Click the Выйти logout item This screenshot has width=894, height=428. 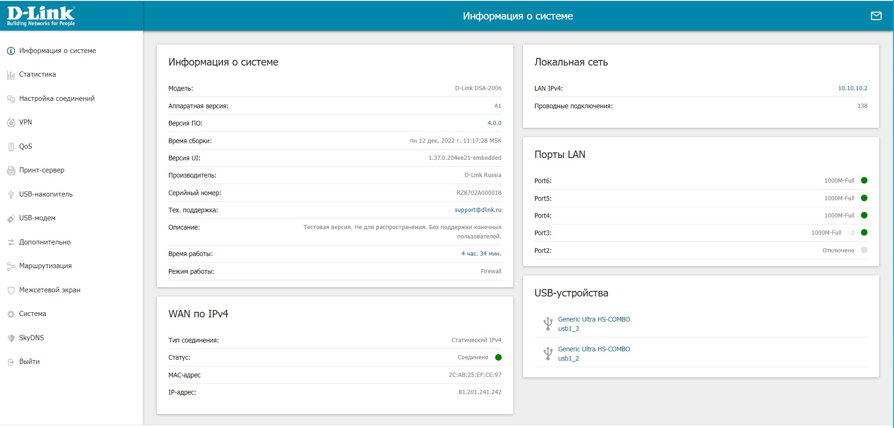(29, 362)
